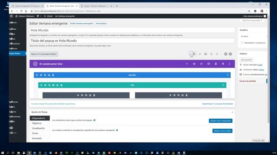Toggle the Divi header power icon
The height and width of the screenshot is (155, 277).
(x=194, y=64)
